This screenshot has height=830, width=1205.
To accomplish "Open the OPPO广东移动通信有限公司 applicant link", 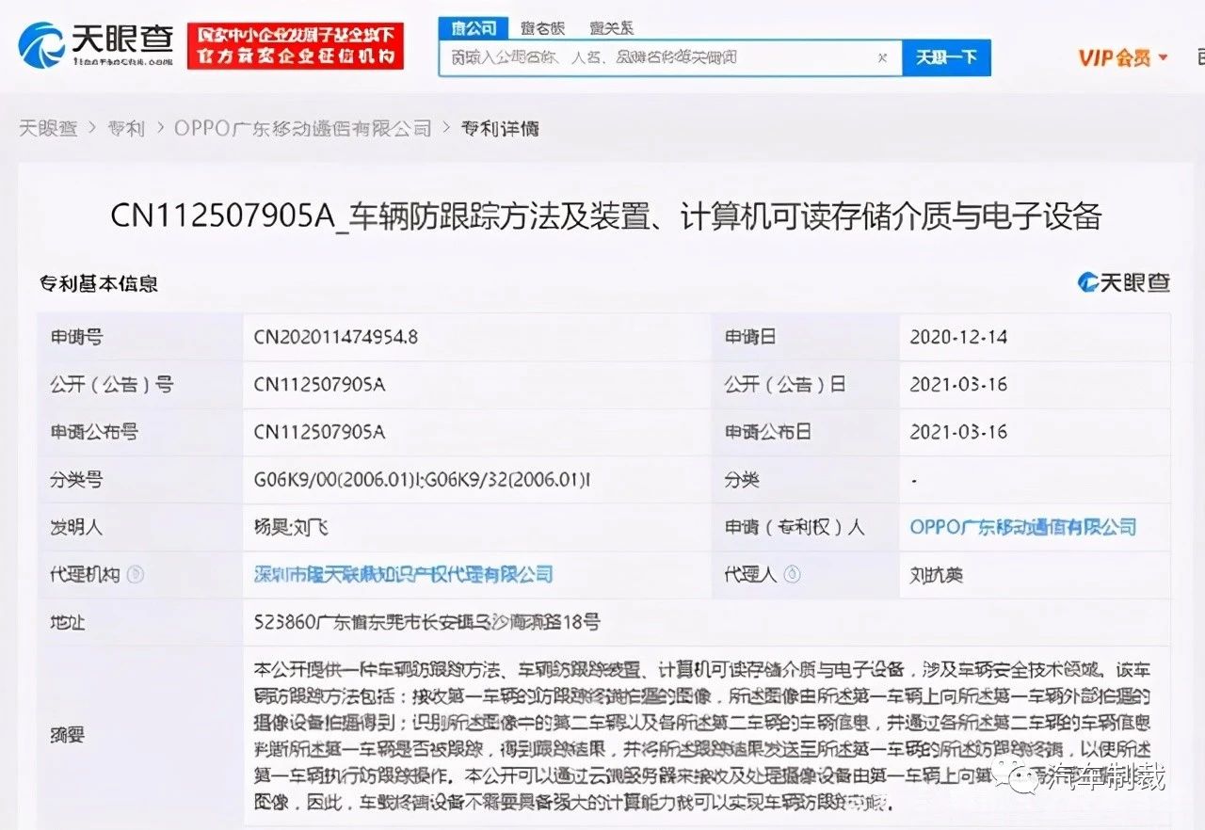I will pos(1020,527).
